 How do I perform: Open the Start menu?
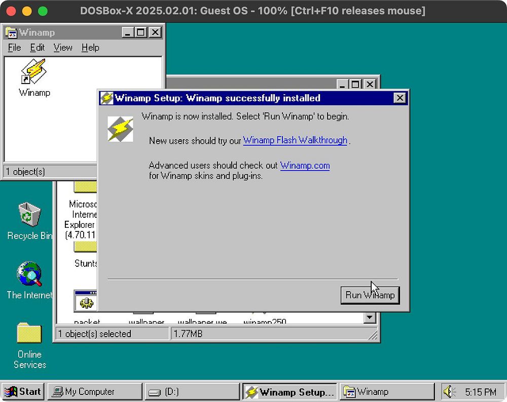[23, 391]
